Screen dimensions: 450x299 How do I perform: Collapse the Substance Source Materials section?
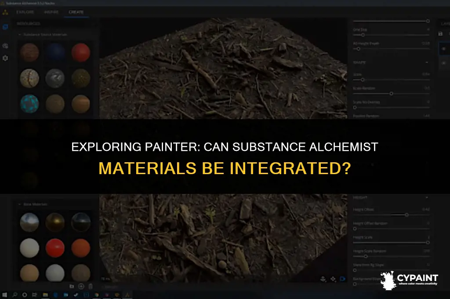click(19, 34)
